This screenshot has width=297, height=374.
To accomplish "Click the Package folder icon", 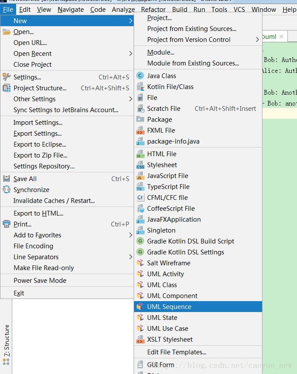I will pos(140,119).
